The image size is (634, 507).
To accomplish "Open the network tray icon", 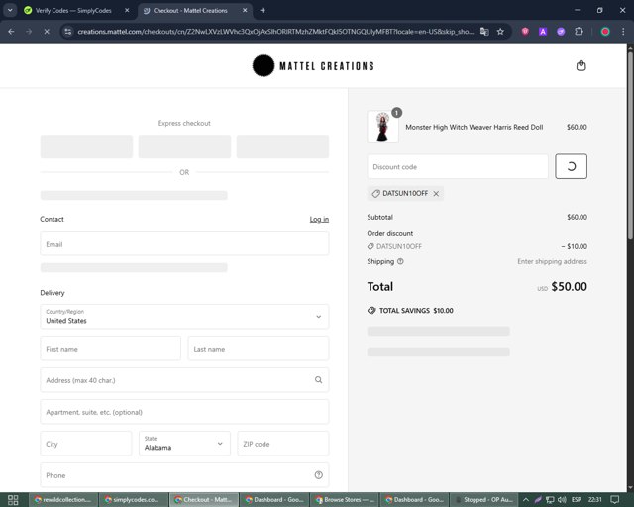I will coord(550,500).
